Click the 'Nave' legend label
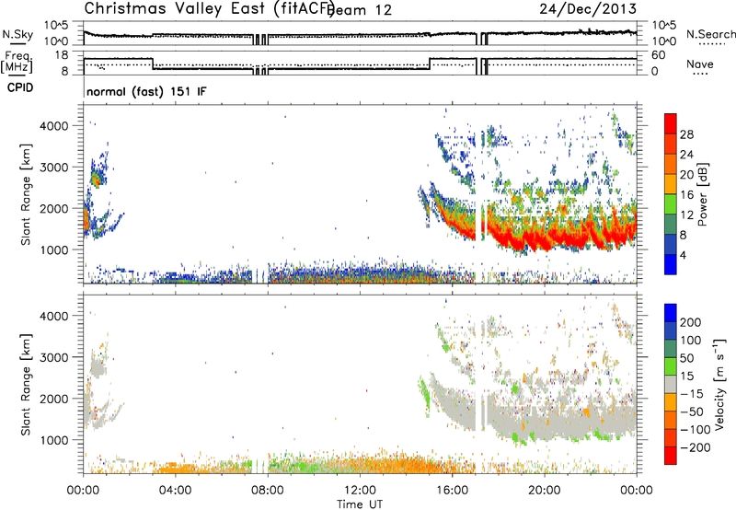Viewport: 736px width, 510px height. coord(700,64)
